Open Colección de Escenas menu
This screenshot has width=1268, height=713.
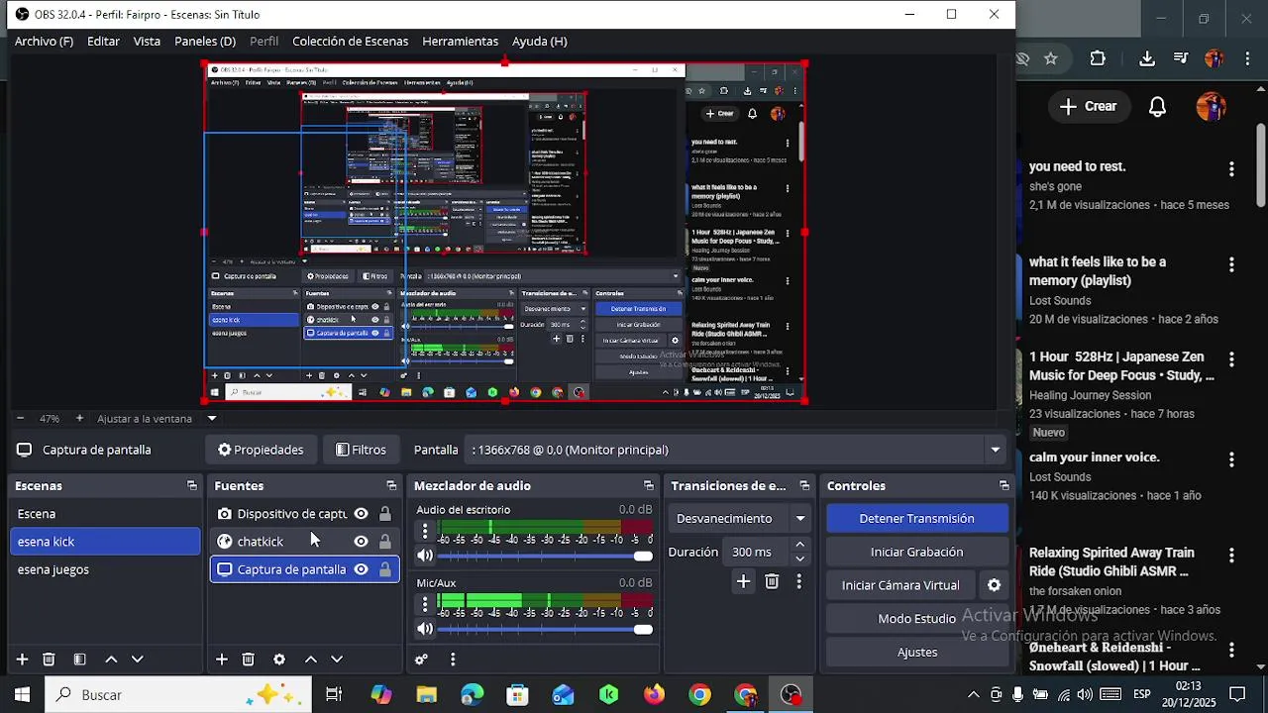[350, 42]
